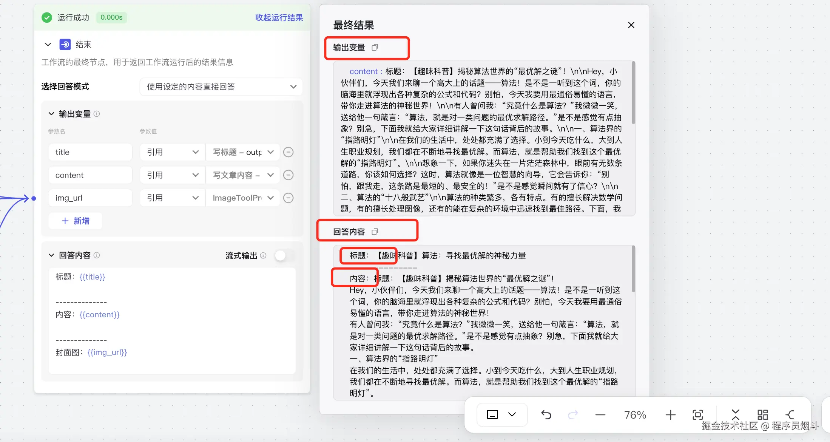Click the undo arrow in the bottom toolbar
The width and height of the screenshot is (830, 442).
[x=546, y=415]
